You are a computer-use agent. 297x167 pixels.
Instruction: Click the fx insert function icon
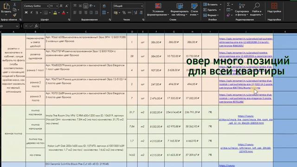pyautogui.click(x=36, y=26)
